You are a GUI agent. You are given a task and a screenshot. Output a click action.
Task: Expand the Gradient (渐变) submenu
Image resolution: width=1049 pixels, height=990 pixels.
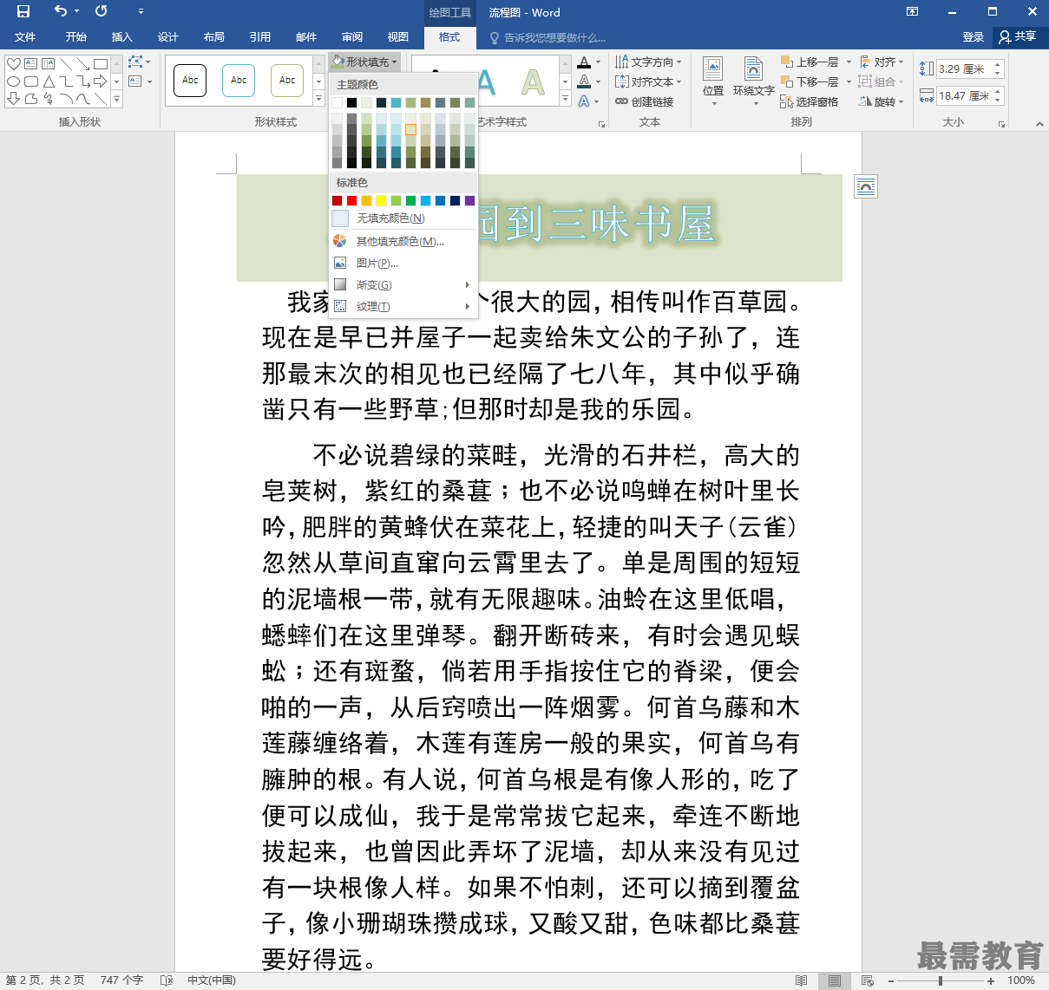coord(403,284)
